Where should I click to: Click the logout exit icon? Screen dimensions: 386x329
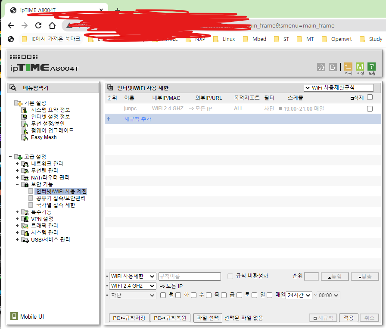click(x=333, y=67)
